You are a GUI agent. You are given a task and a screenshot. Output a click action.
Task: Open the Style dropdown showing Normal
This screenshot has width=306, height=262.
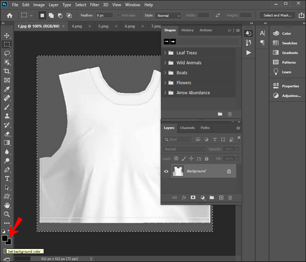[x=168, y=15]
